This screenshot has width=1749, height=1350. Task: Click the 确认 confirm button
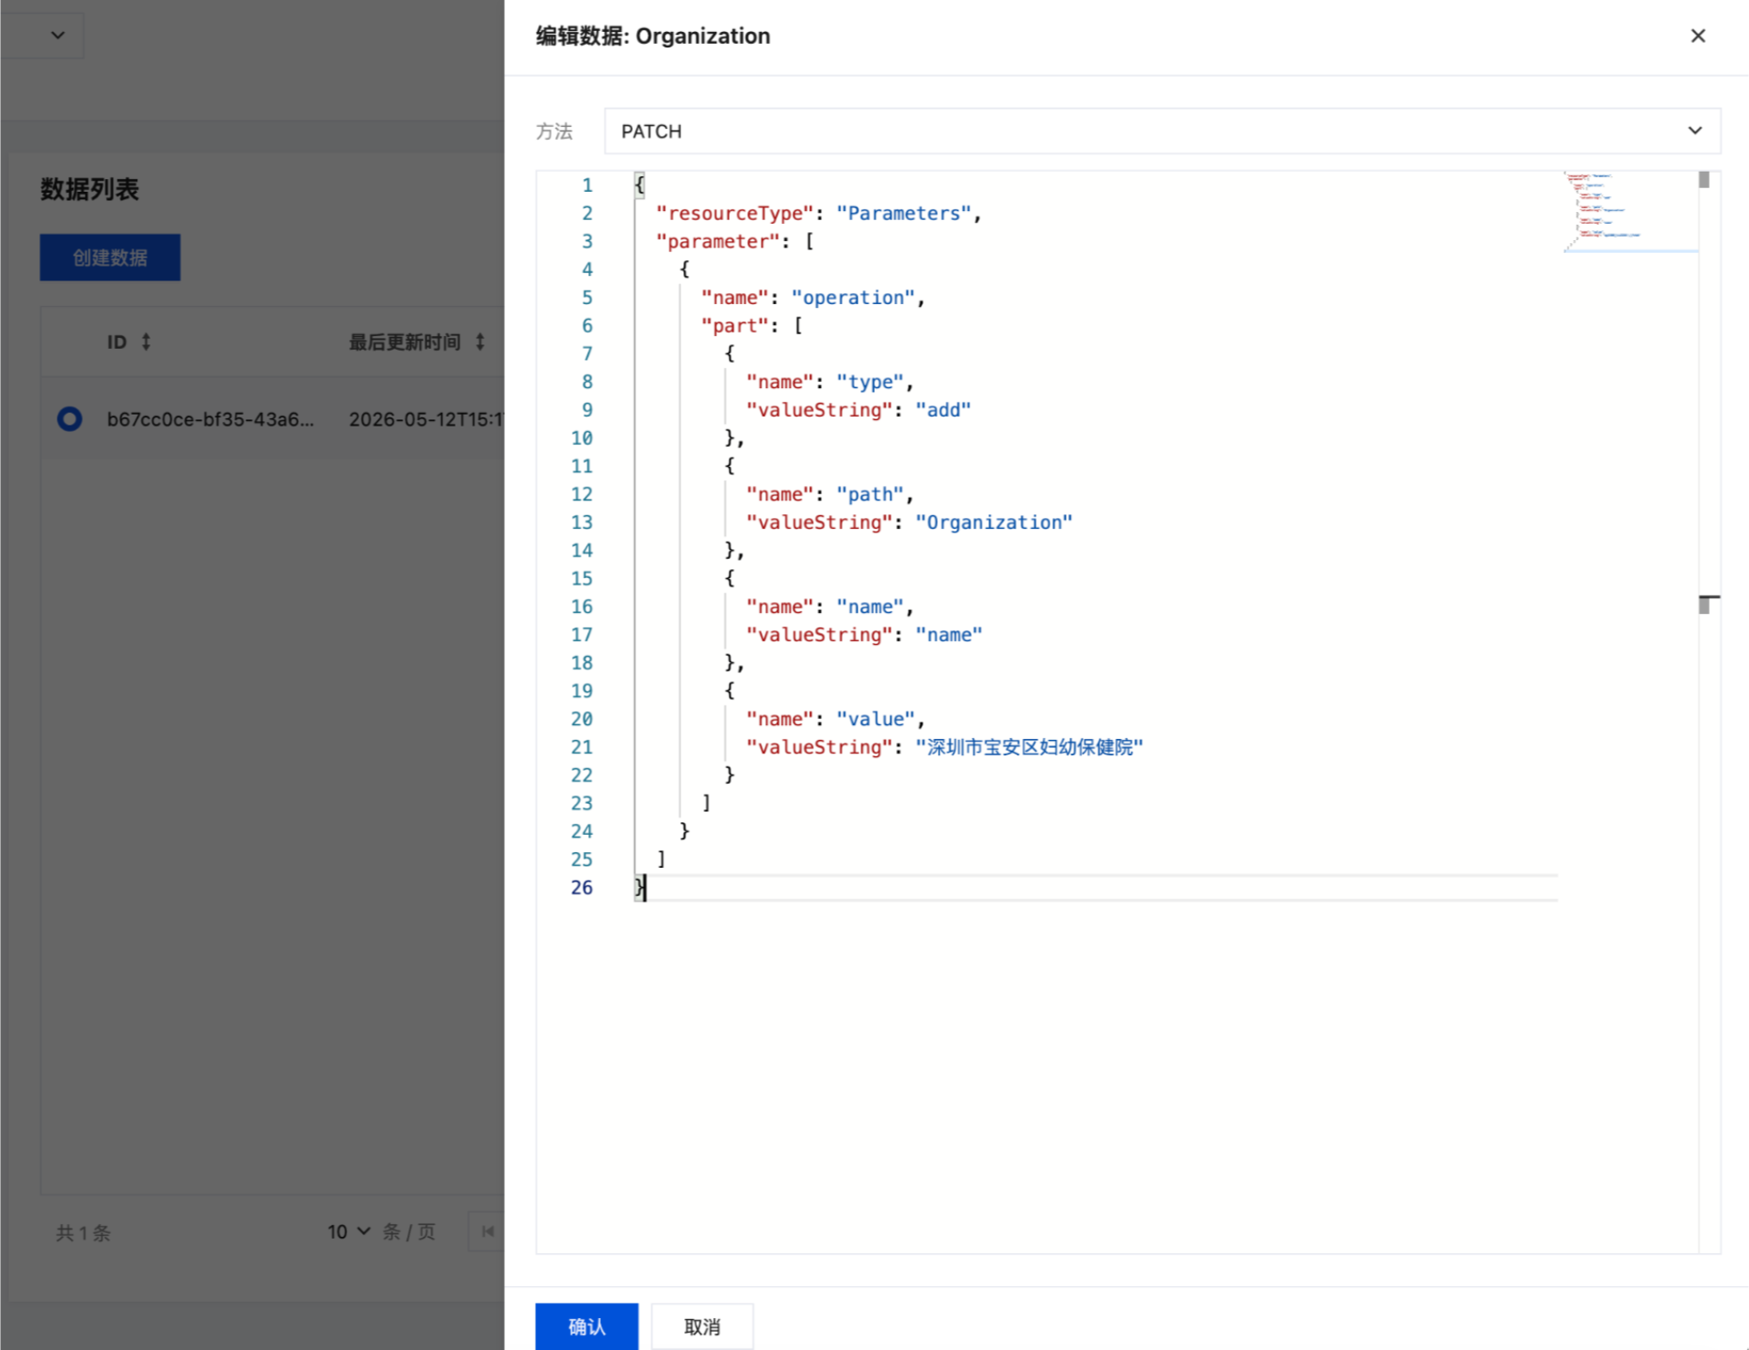pos(586,1326)
